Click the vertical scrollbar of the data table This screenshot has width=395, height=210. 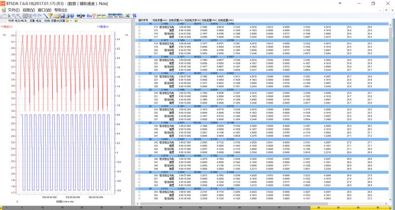[x=391, y=111]
